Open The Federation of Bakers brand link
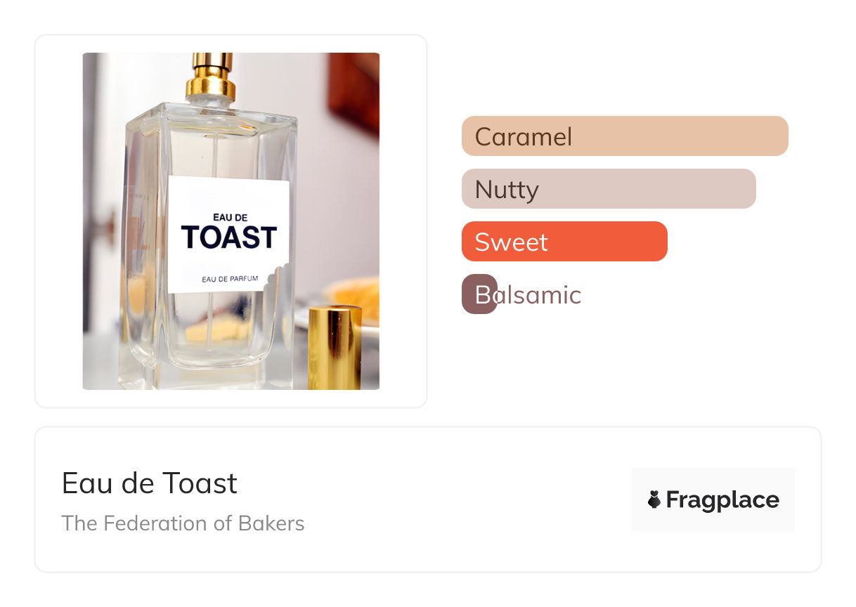 [183, 523]
